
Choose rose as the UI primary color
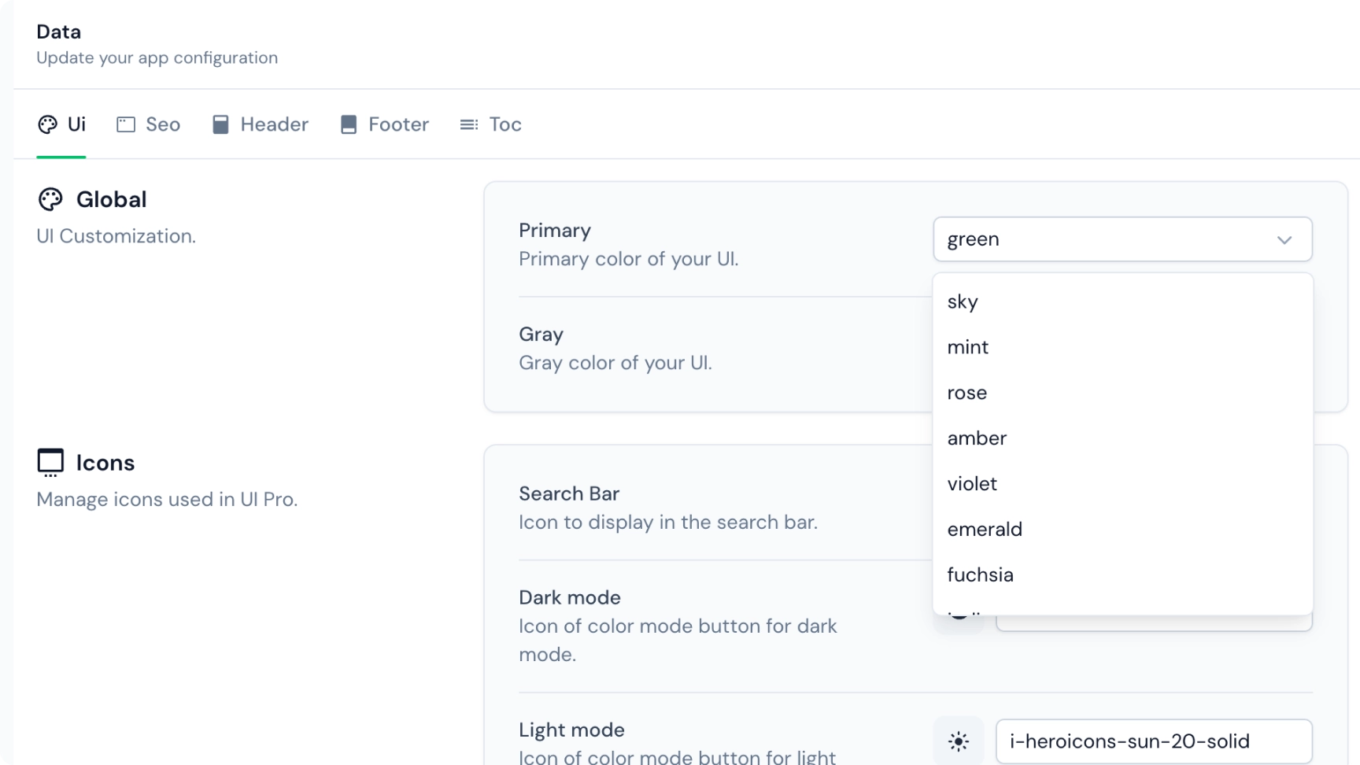point(966,393)
